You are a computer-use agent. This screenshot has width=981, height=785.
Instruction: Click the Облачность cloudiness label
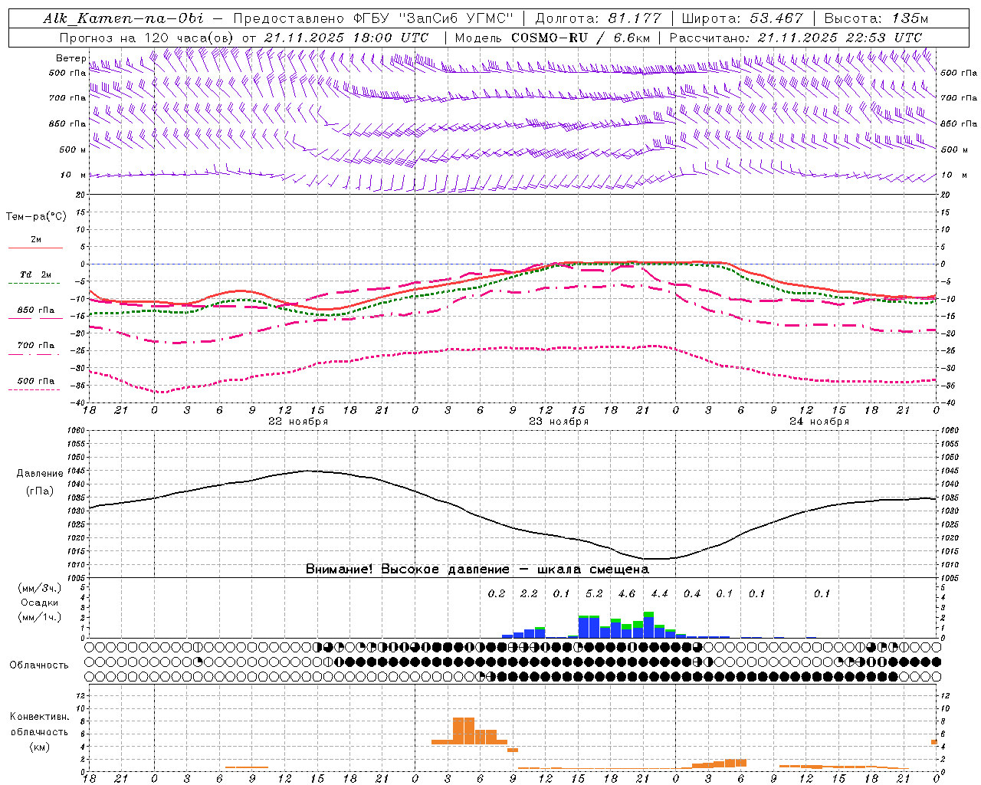click(x=39, y=665)
